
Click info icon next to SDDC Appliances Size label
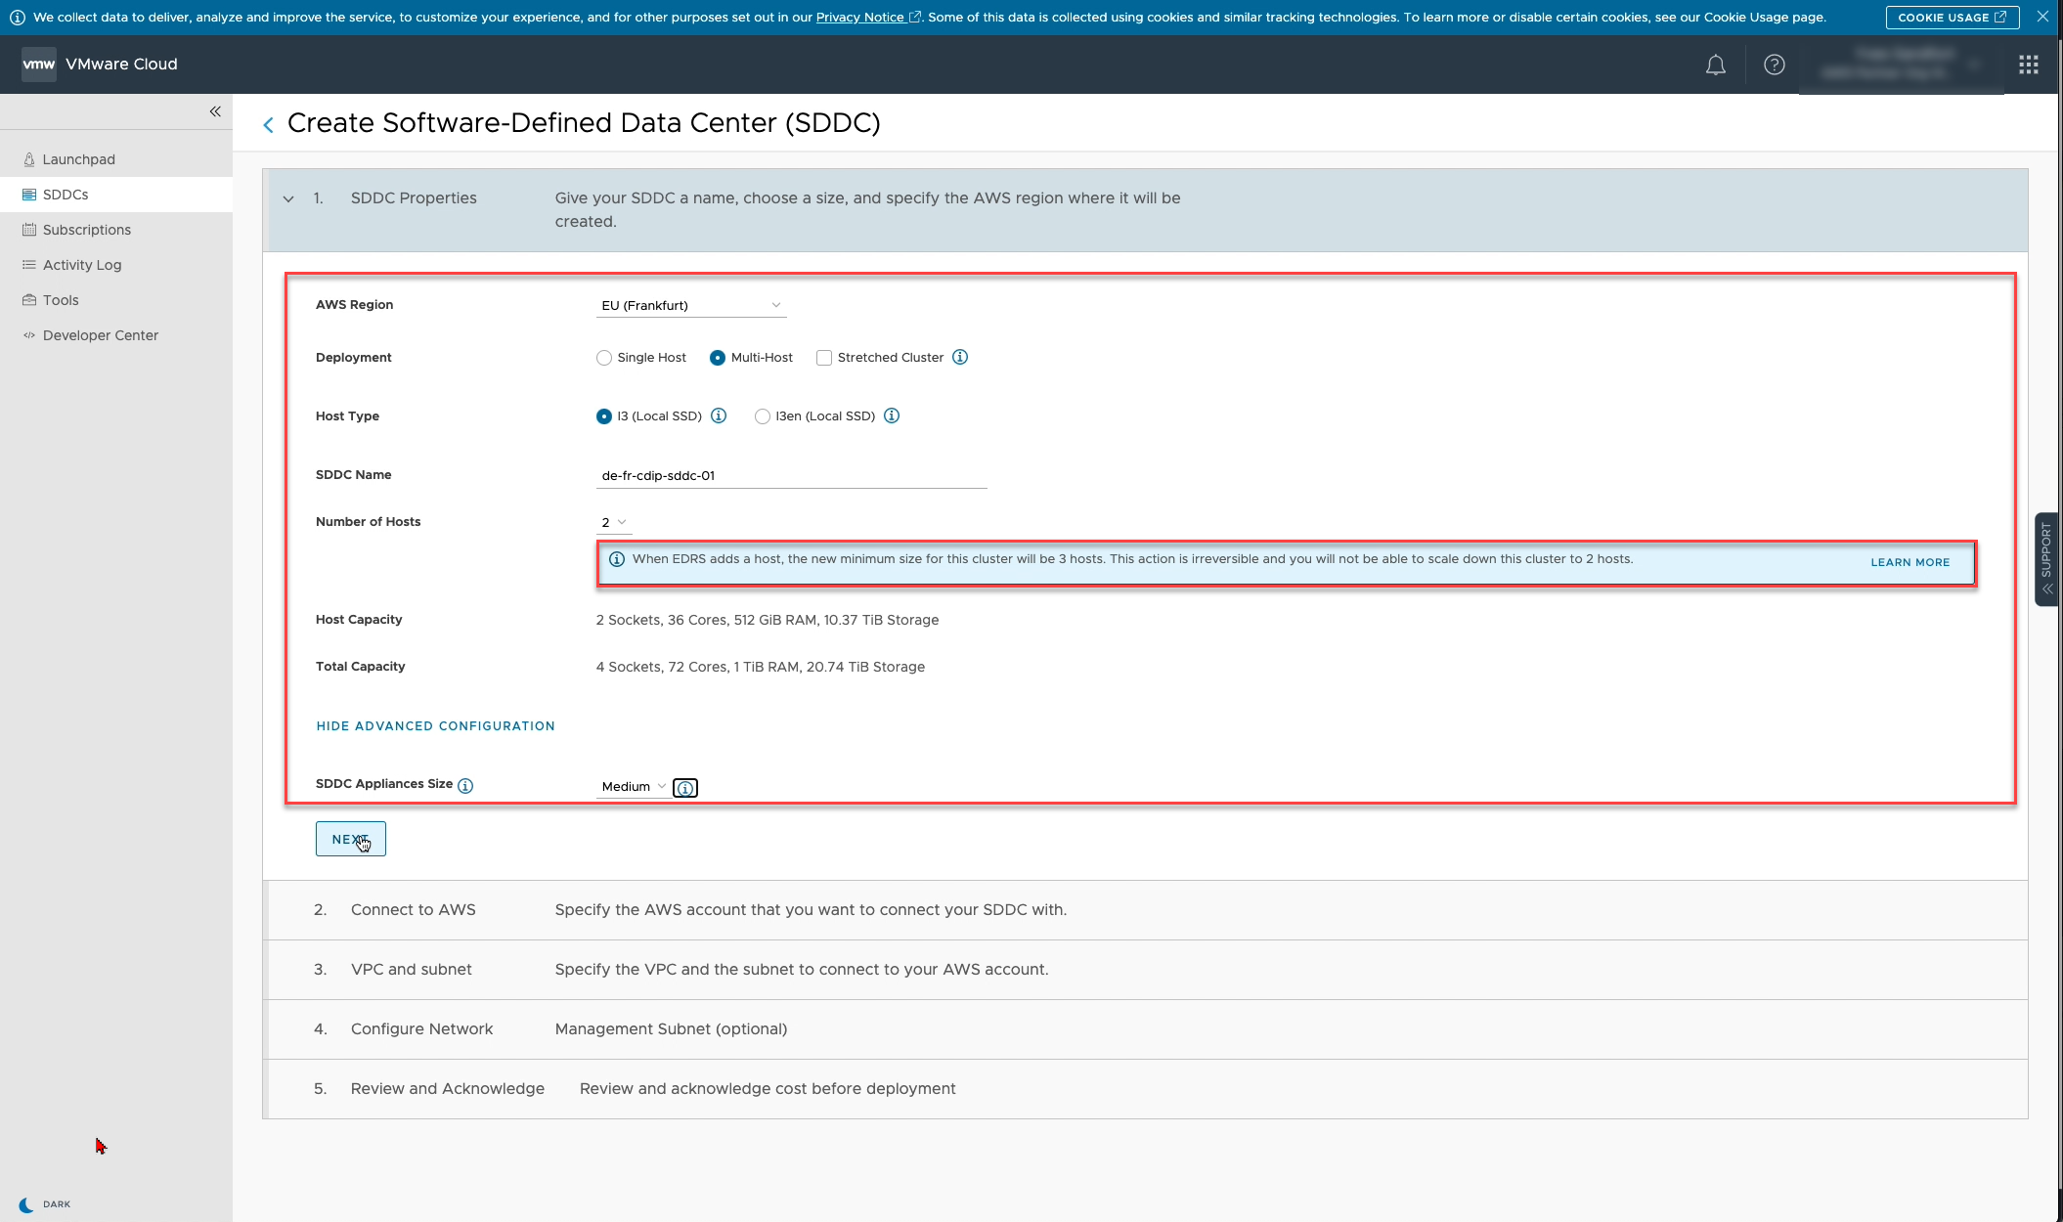click(465, 785)
